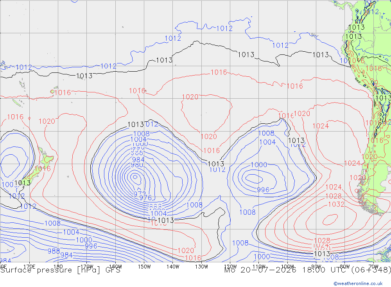Click the 170W longitude label

(x=87, y=267)
